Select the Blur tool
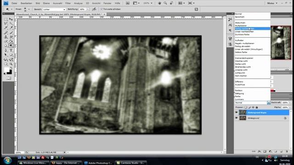This screenshot has width=294, height=165. (x=6, y=45)
